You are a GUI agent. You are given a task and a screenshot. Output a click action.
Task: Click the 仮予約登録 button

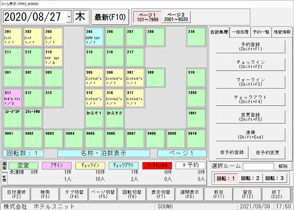click(232, 152)
